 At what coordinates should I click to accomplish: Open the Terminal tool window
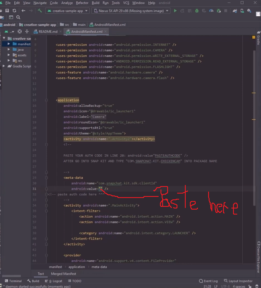pyautogui.click(x=13, y=281)
